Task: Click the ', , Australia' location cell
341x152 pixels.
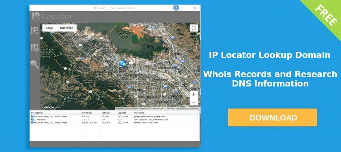Action: click(40, 119)
